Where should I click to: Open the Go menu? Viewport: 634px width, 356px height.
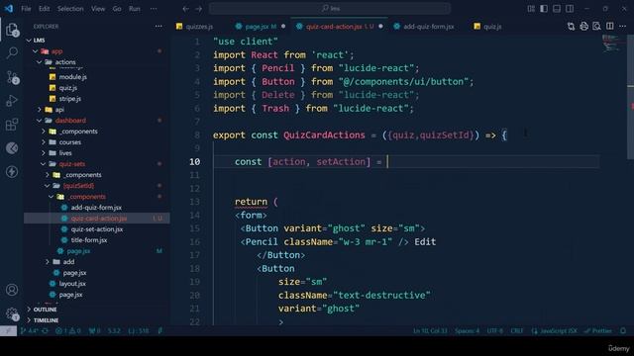(117, 9)
